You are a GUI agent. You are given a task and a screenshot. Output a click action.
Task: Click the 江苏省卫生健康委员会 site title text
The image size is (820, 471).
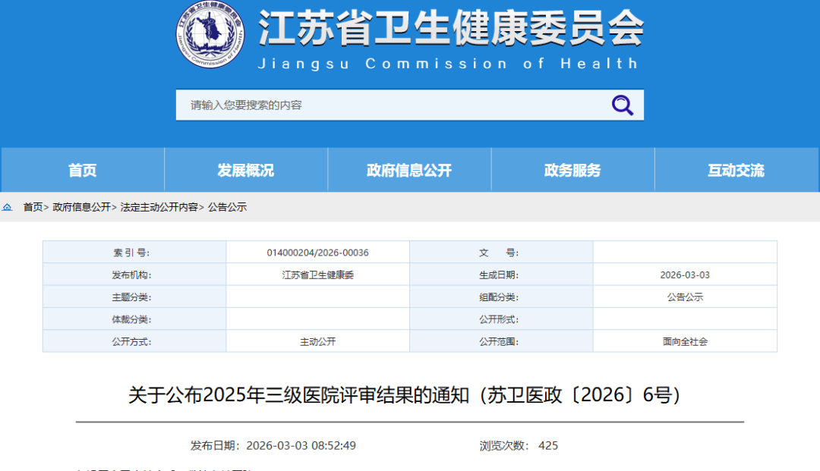coord(451,29)
